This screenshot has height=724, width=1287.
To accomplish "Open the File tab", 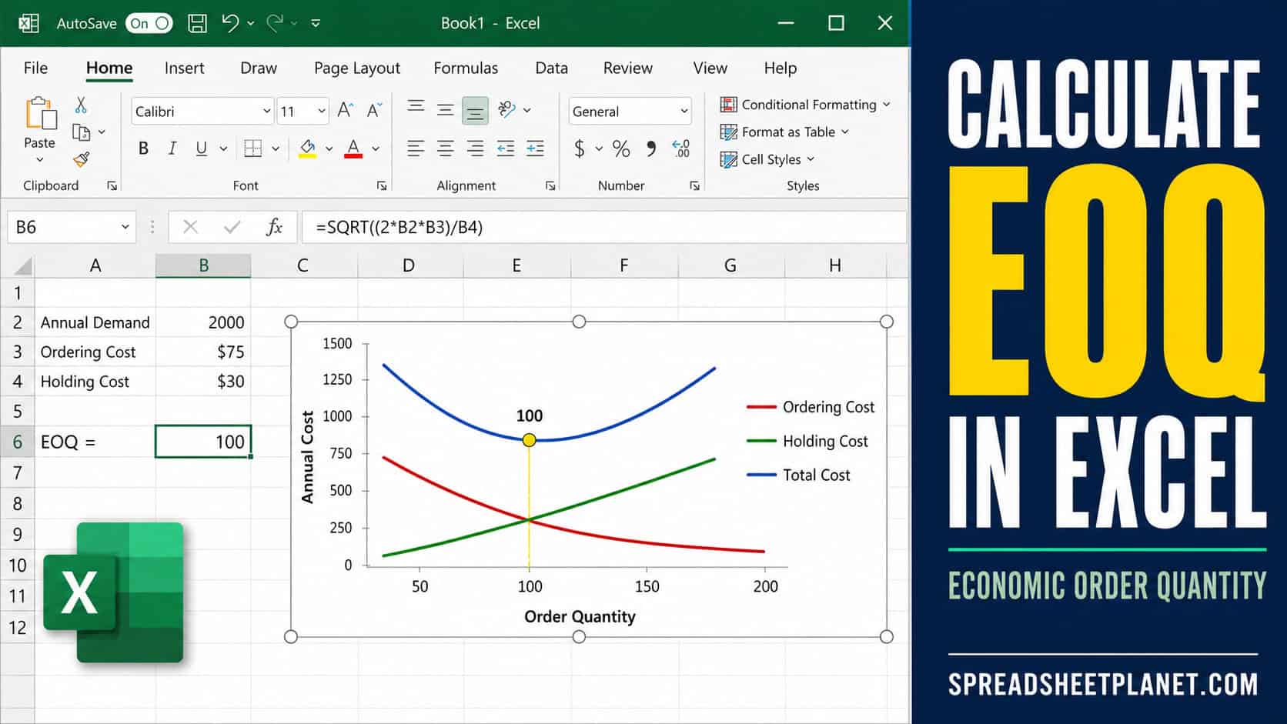I will [35, 68].
